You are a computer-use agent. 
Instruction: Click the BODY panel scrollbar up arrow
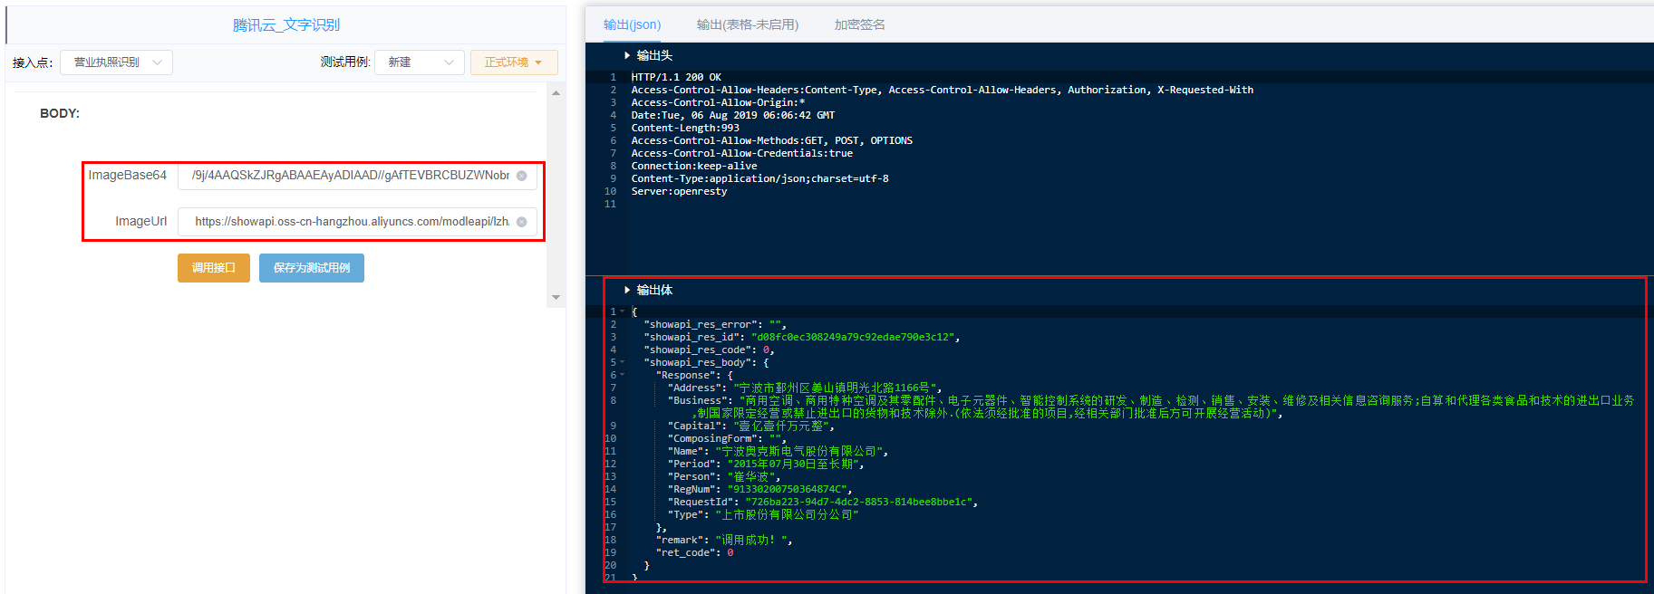click(x=556, y=93)
